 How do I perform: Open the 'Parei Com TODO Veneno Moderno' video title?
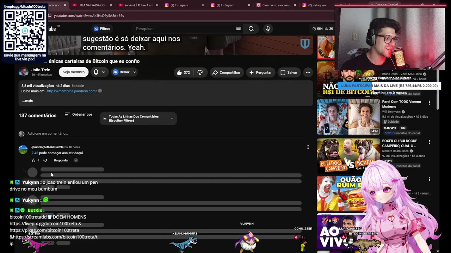401,104
